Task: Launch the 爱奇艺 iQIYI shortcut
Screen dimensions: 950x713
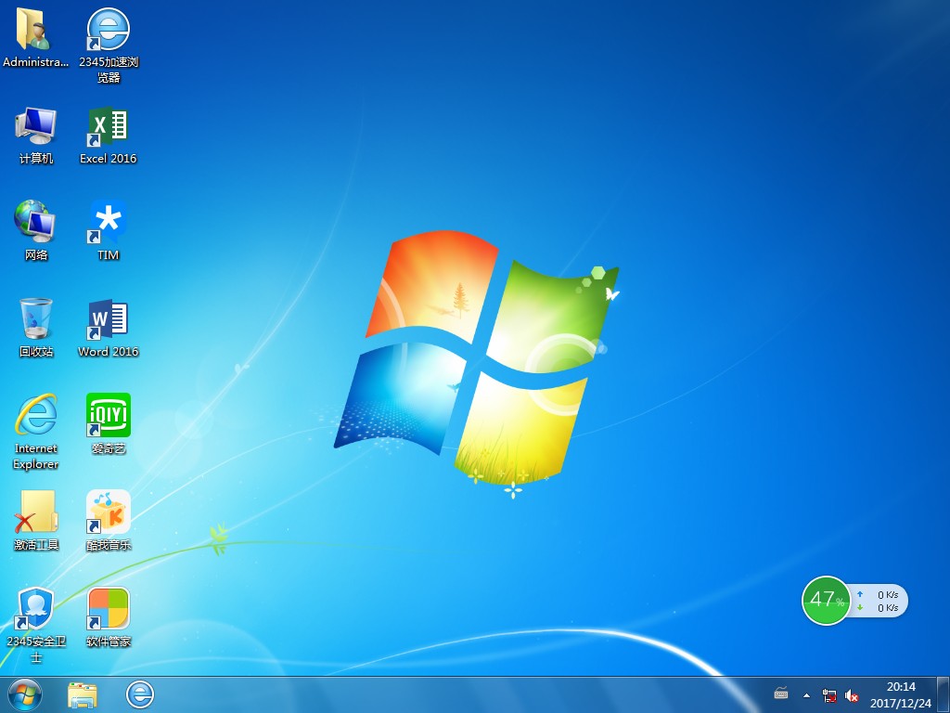Action: [109, 423]
